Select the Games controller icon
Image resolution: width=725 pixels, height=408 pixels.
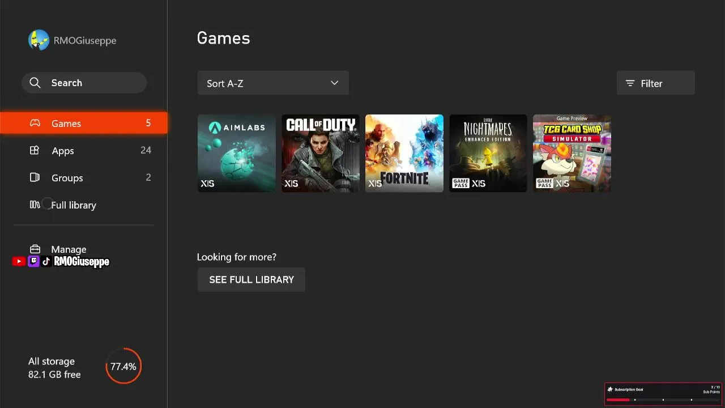click(x=35, y=123)
